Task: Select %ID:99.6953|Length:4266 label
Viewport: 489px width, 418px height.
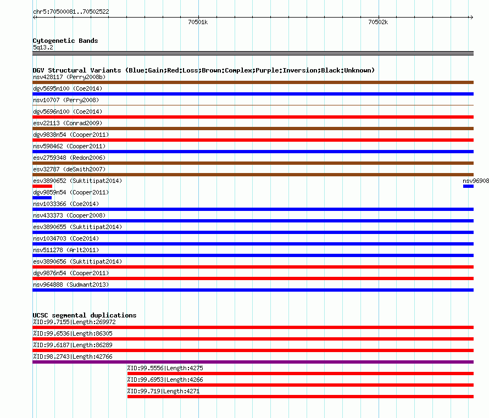Action: (x=165, y=380)
